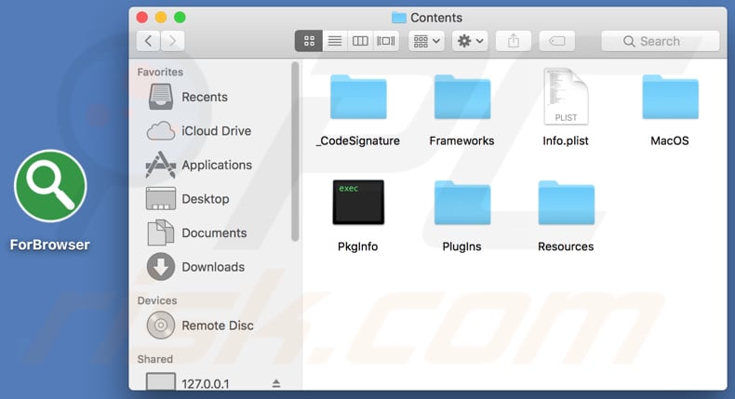Open the item arrangement dropdown
The width and height of the screenshot is (735, 399).
[x=426, y=41]
